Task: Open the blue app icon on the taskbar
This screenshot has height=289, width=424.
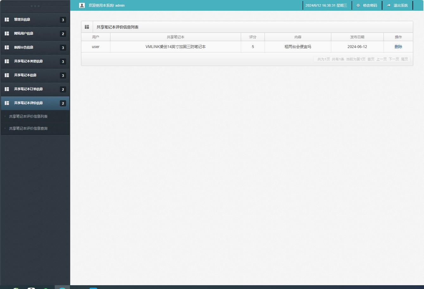Action: click(93, 288)
